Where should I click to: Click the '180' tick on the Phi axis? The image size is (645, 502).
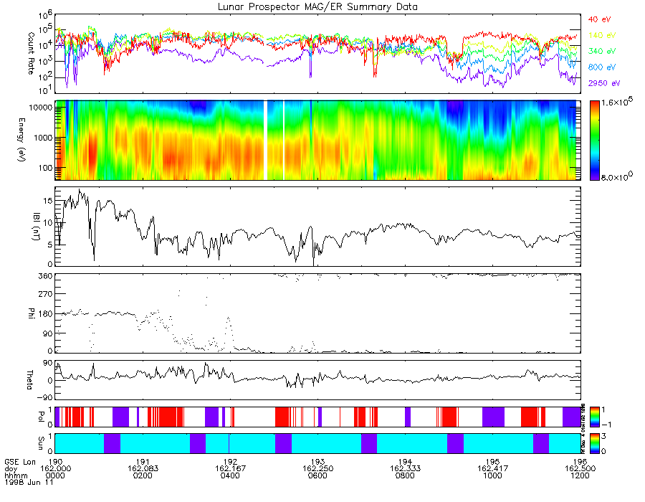tap(46, 314)
